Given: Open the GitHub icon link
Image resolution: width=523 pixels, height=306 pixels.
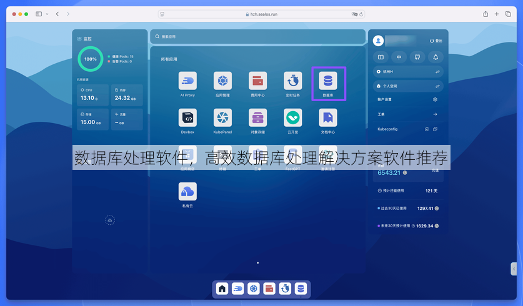Looking at the screenshot, I should pyautogui.click(x=417, y=57).
